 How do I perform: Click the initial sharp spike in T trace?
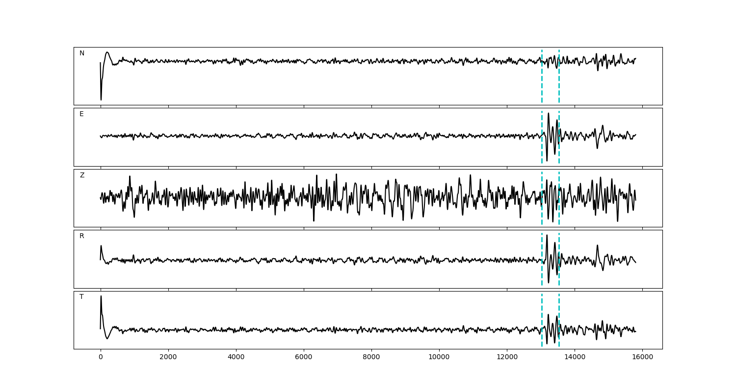(x=101, y=297)
